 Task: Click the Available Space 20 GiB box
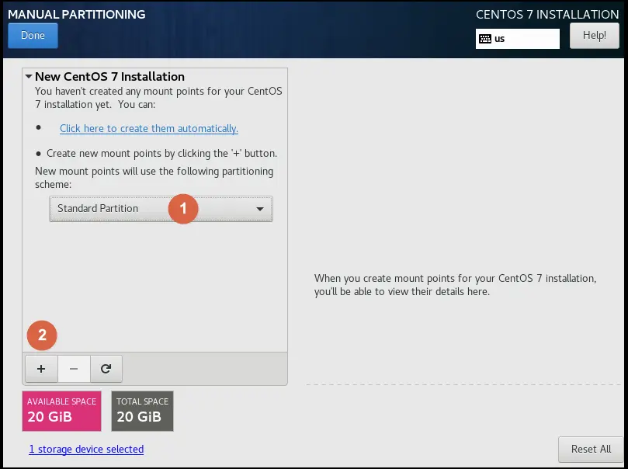61,411
